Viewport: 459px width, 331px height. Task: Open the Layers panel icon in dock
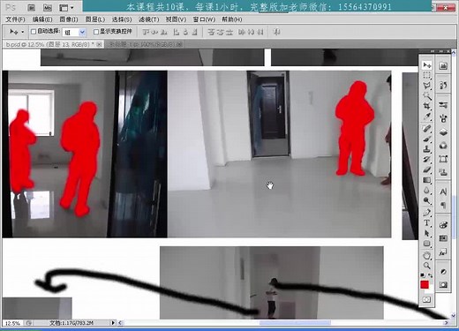[443, 132]
